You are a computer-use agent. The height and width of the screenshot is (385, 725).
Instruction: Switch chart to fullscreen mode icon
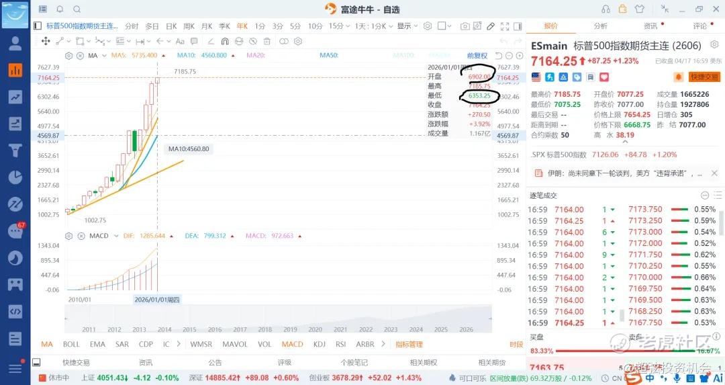coord(504,26)
